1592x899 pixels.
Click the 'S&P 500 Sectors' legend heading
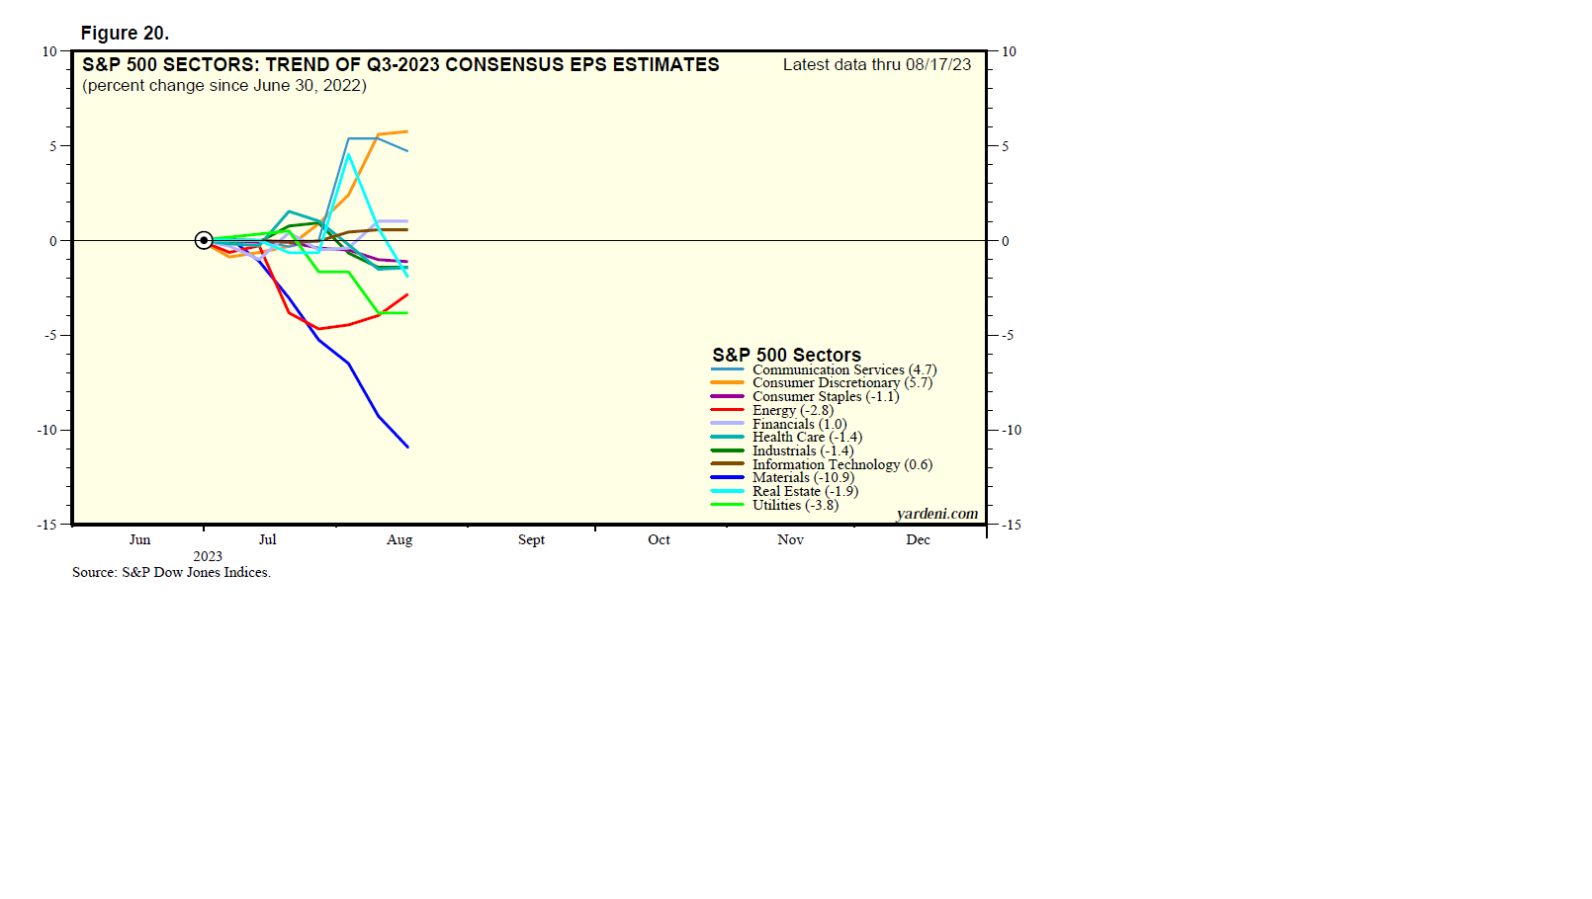(x=786, y=355)
